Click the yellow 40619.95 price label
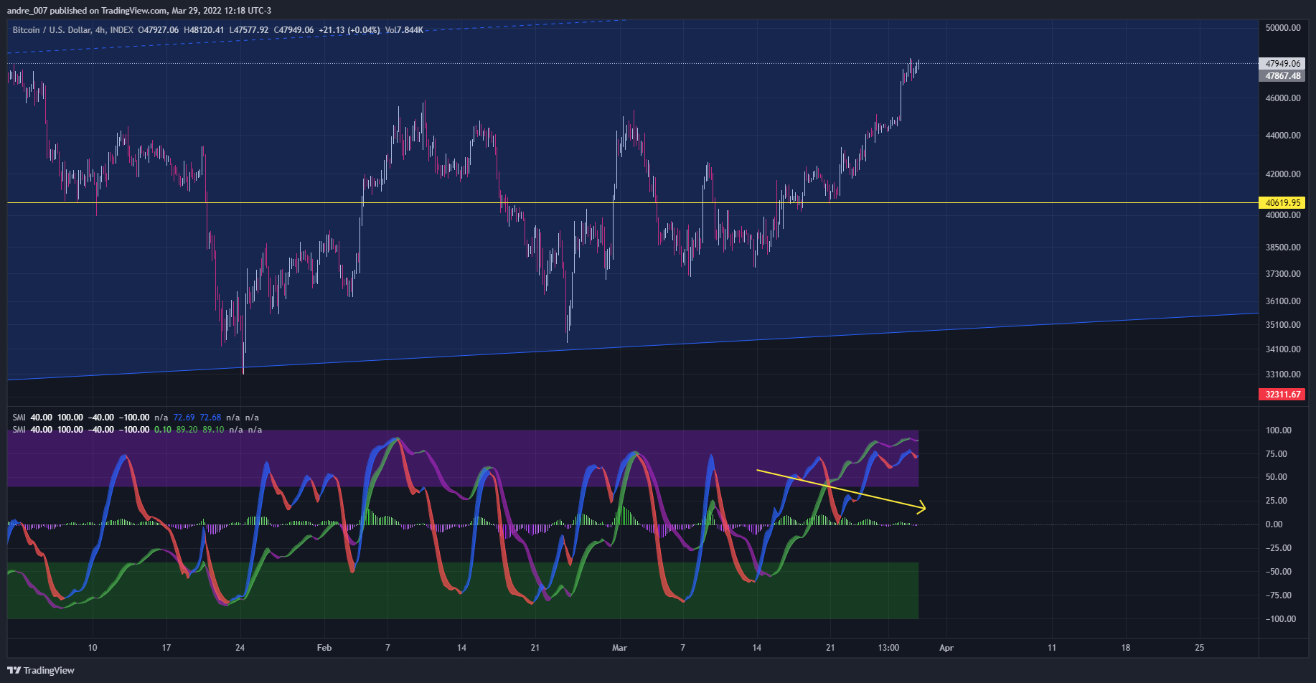This screenshot has height=683, width=1316. [x=1282, y=203]
